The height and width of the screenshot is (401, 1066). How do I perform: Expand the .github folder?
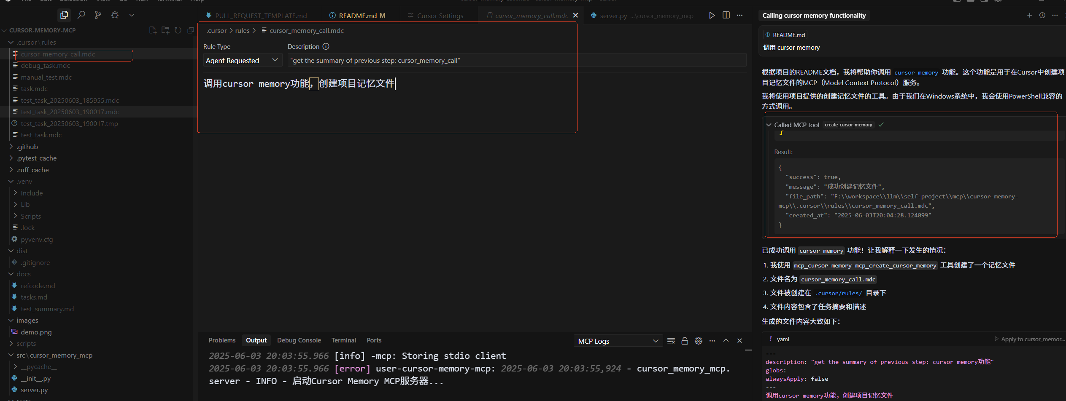tap(27, 147)
